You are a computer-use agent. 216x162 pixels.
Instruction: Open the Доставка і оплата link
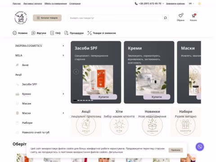pyautogui.click(x=32, y=4)
